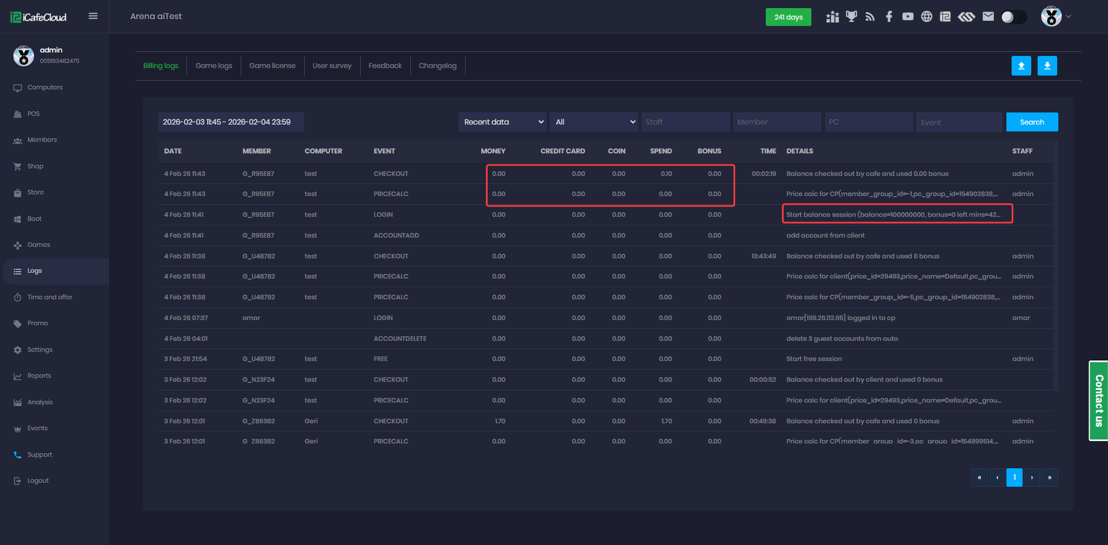Open the All event filter dropdown
The width and height of the screenshot is (1108, 545).
click(594, 122)
